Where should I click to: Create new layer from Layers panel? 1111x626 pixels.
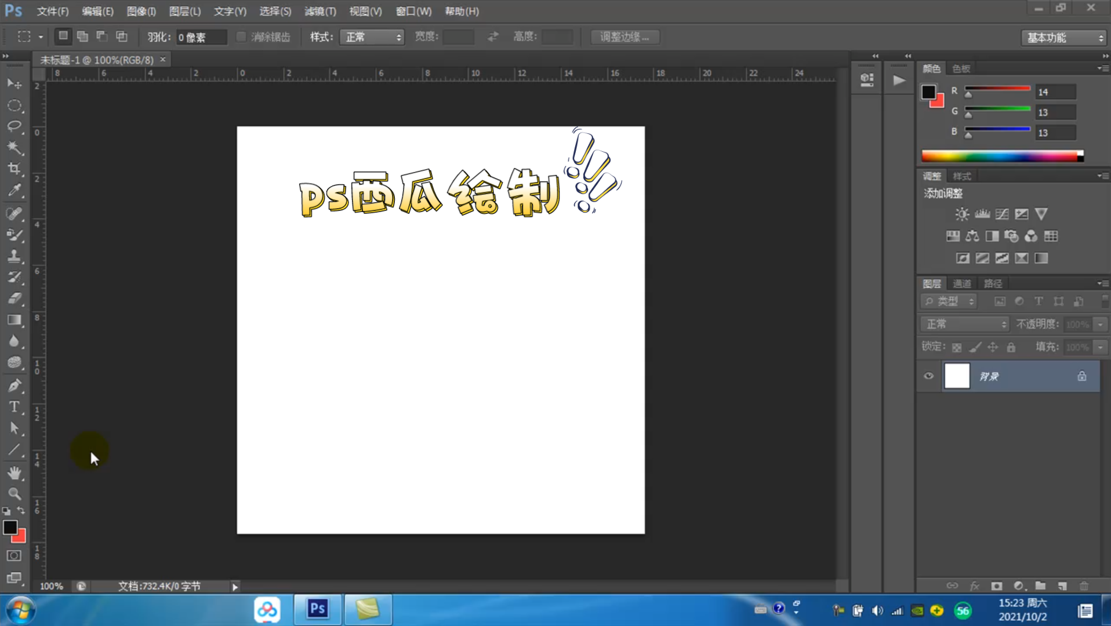[x=1062, y=586]
